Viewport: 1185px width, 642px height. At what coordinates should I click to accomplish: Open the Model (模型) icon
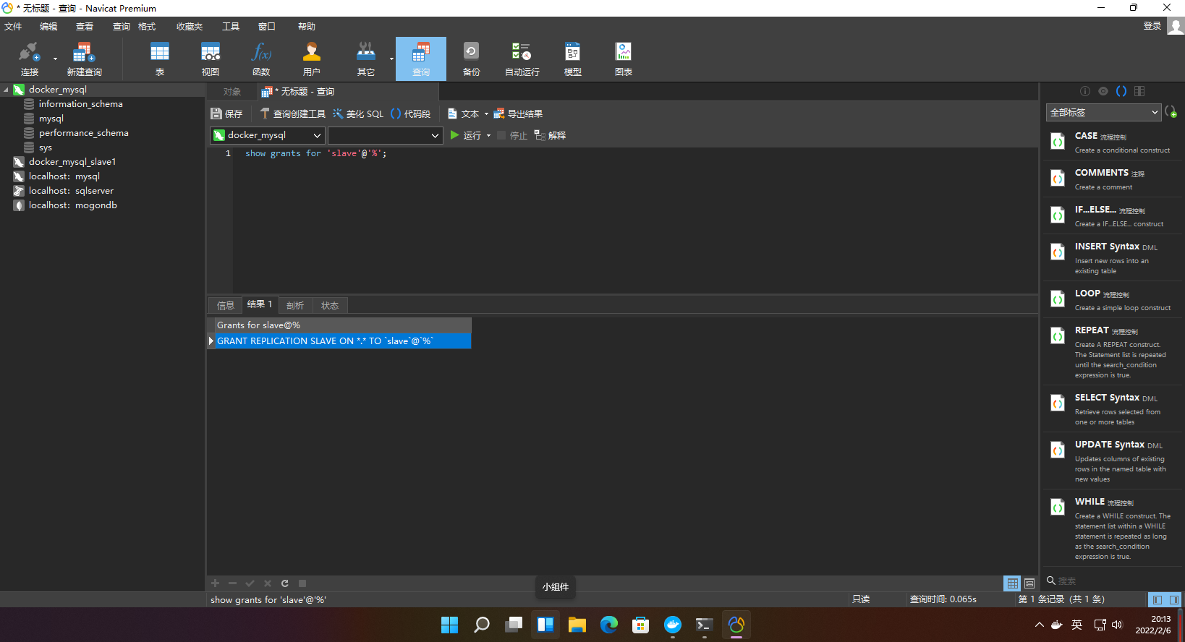(x=573, y=59)
